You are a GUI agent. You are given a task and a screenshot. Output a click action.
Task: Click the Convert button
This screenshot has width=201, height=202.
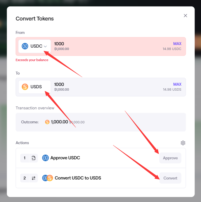[x=170, y=178]
